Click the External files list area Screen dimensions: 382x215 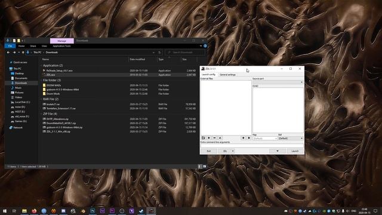(226, 107)
